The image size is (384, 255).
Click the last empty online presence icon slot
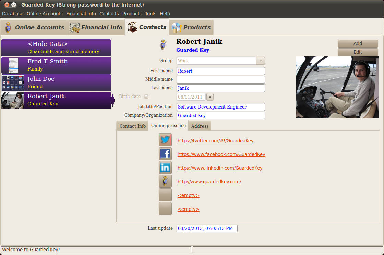(x=165, y=208)
